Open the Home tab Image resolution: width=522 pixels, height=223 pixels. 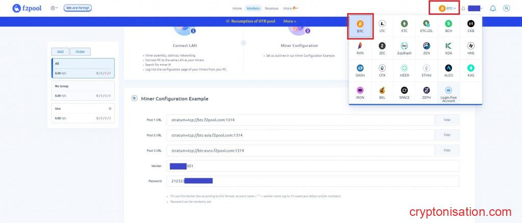point(237,8)
